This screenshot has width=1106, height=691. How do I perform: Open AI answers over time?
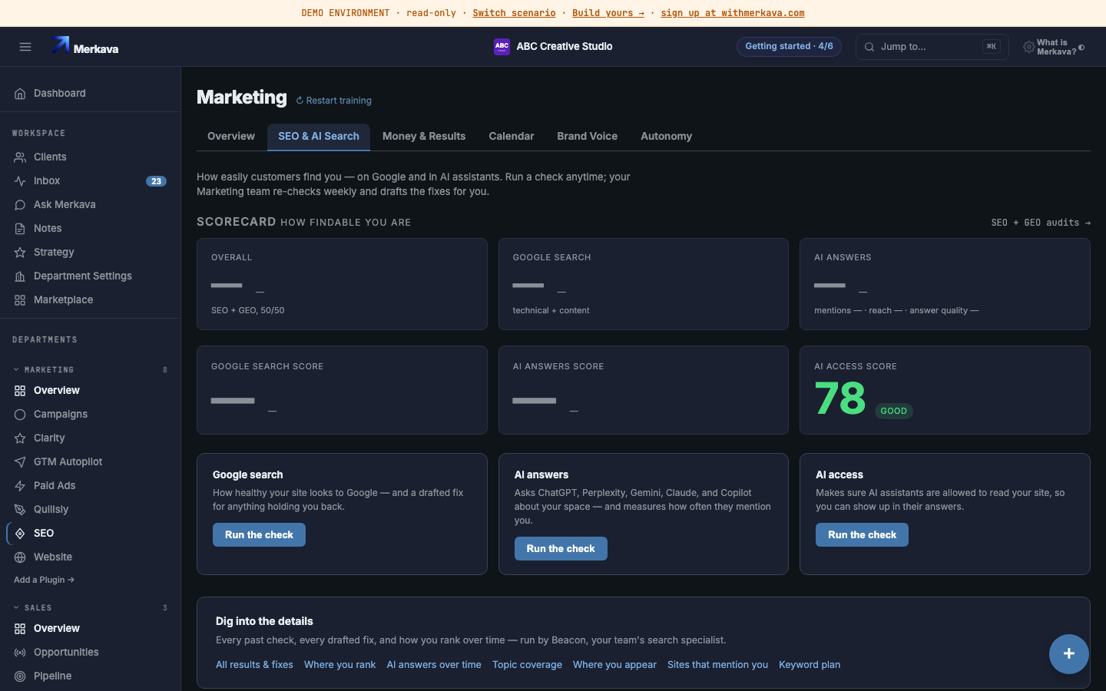click(x=434, y=665)
